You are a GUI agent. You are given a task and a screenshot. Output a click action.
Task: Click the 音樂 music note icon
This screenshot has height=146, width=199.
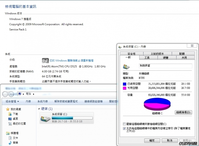10,143
